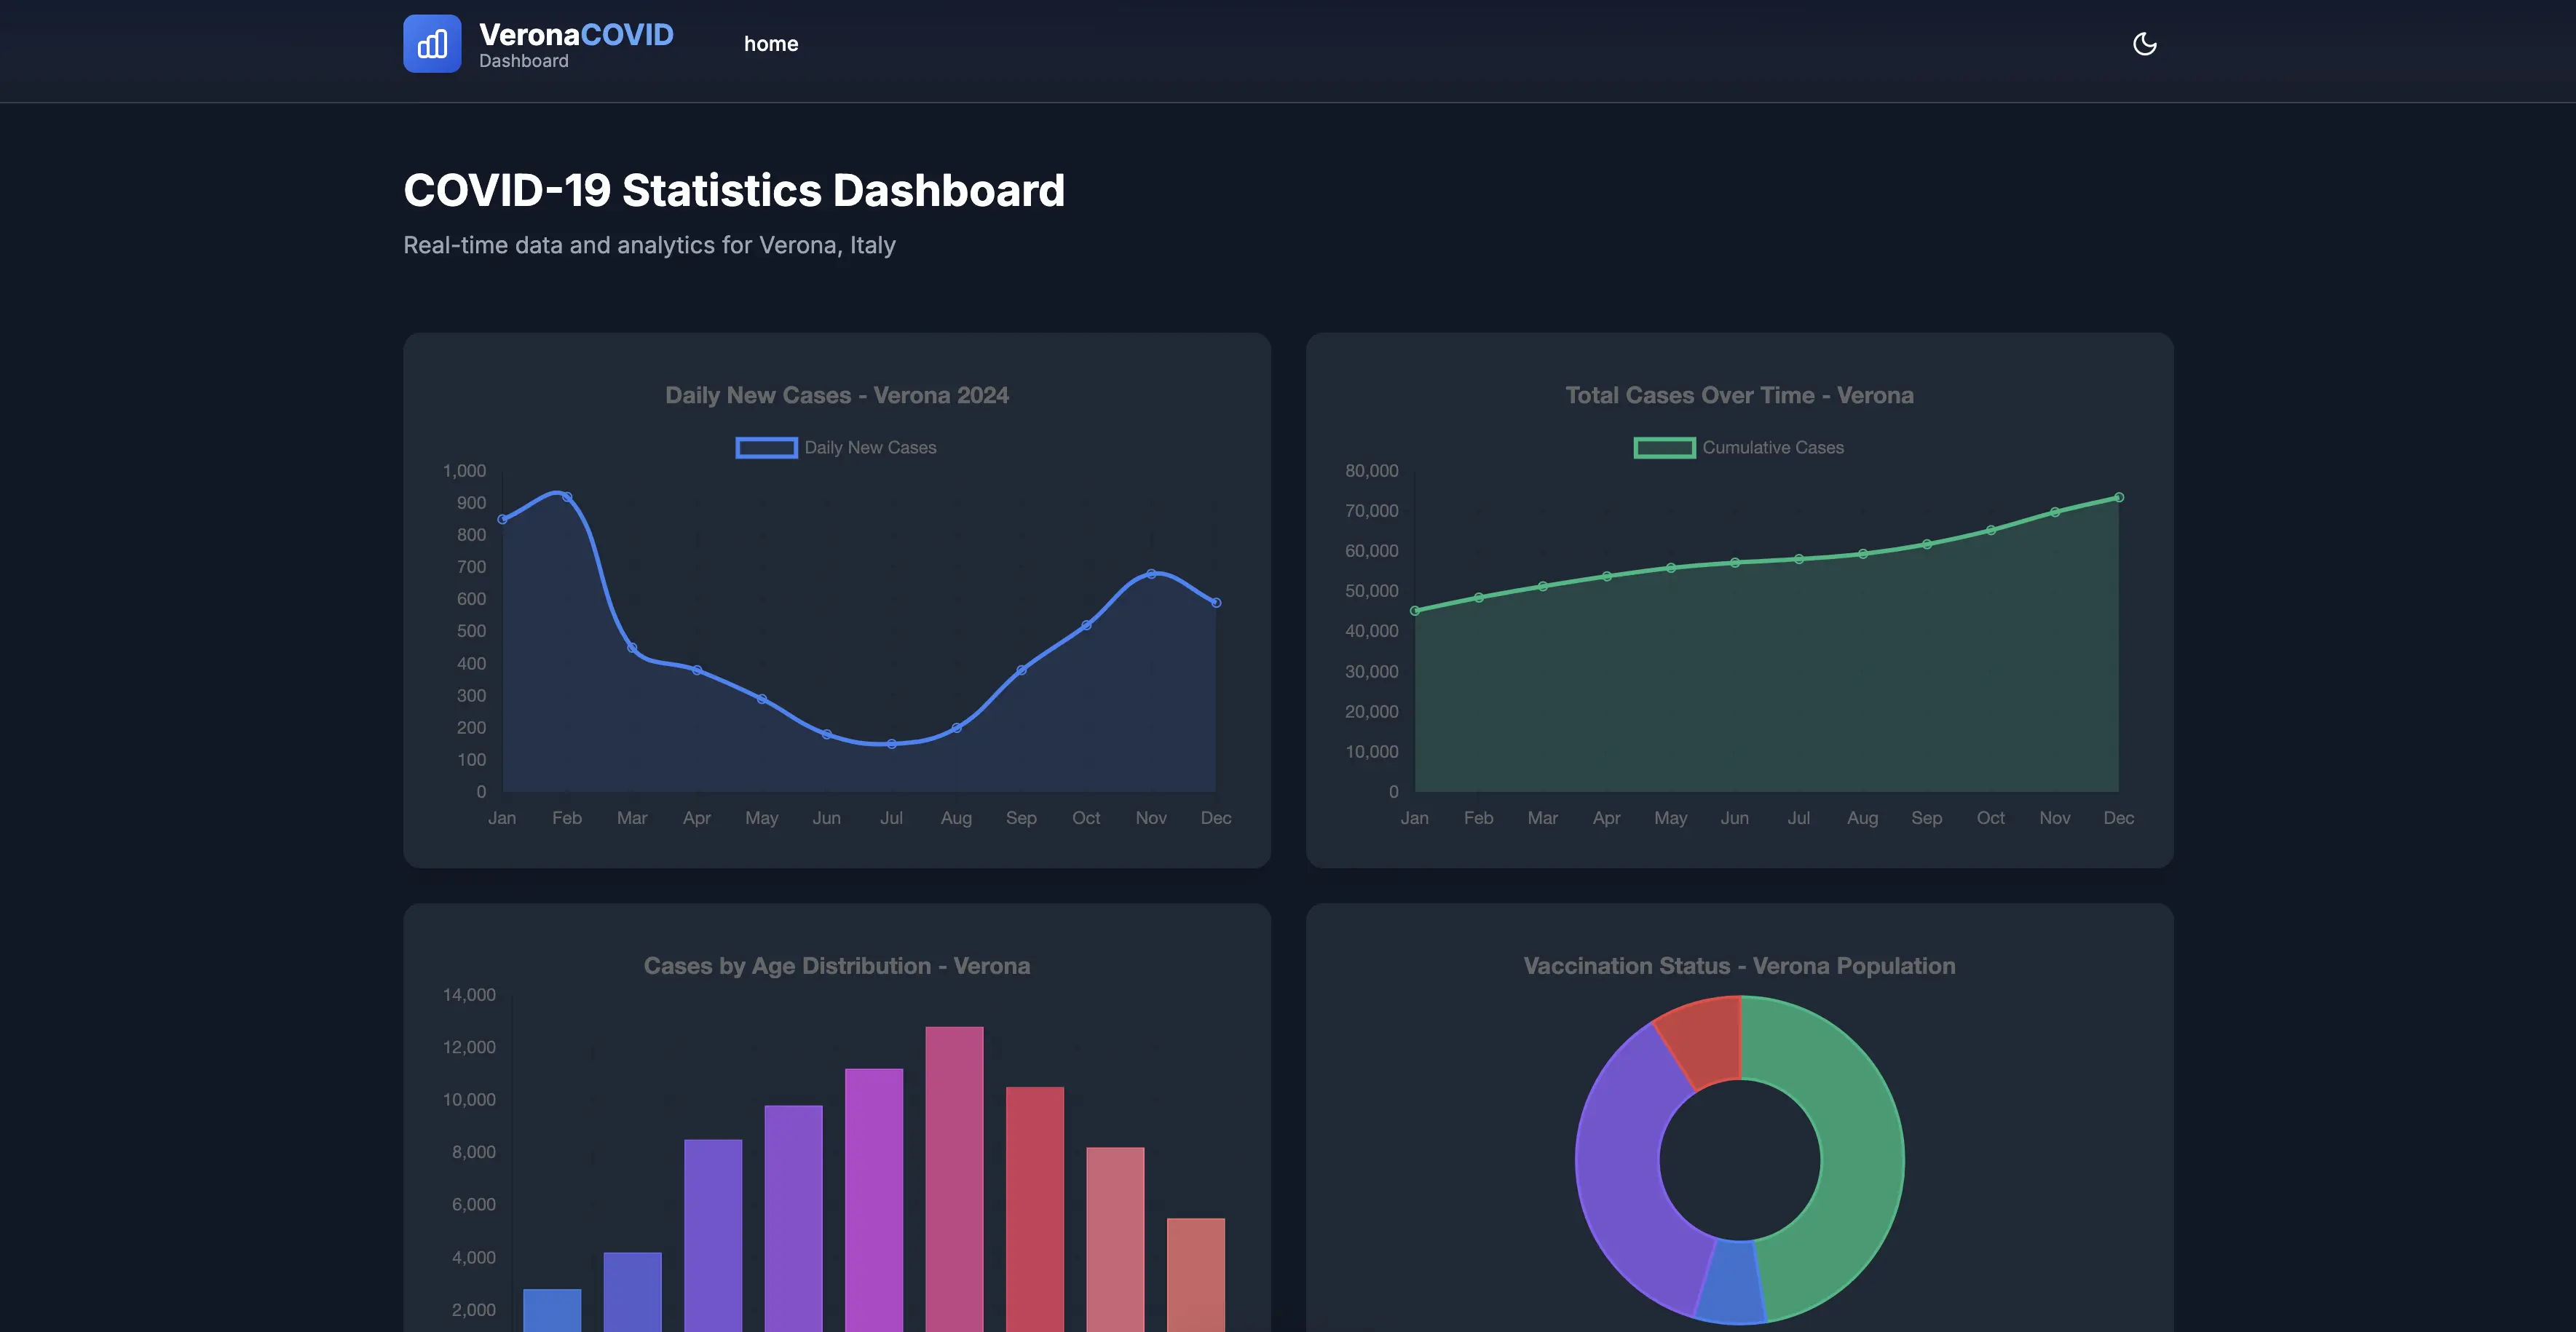Click the '1,000' y-axis label on Daily New Cases

click(x=464, y=471)
